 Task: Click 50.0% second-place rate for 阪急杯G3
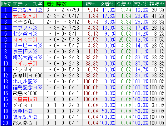(108, 111)
